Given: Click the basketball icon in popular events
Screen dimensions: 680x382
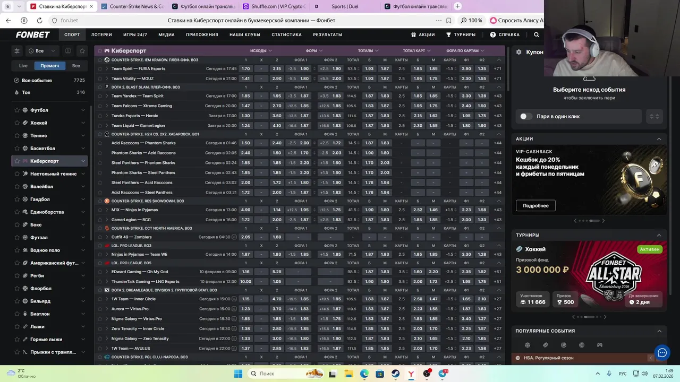Looking at the screenshot, I should pos(581,345).
